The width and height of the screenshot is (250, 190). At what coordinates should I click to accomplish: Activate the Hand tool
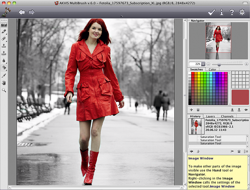(4, 83)
